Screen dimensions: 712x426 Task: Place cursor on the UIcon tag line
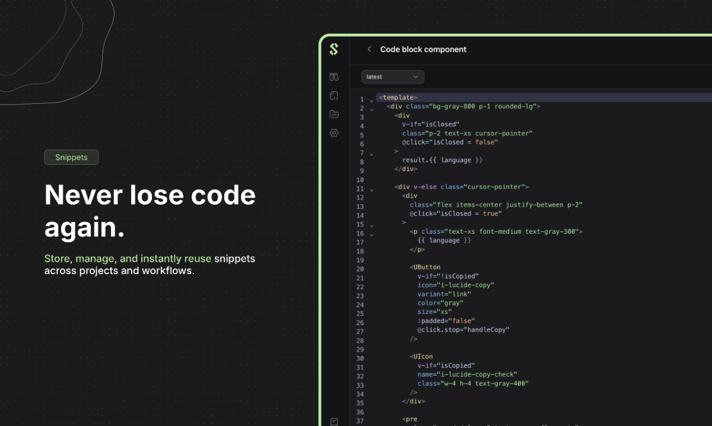[422, 357]
